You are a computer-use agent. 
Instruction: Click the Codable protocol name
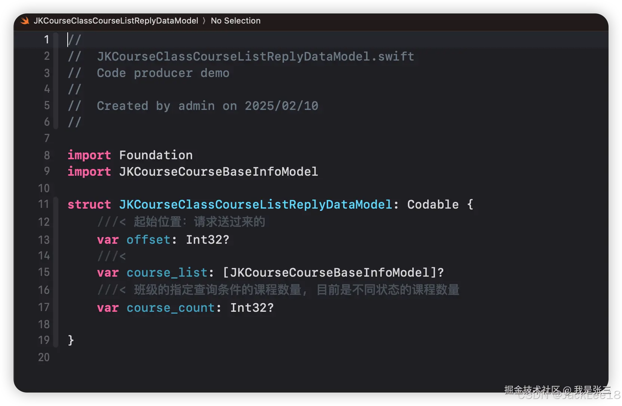[x=433, y=204]
